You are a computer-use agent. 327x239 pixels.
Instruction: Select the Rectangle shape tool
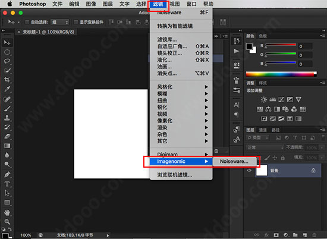tap(7, 203)
